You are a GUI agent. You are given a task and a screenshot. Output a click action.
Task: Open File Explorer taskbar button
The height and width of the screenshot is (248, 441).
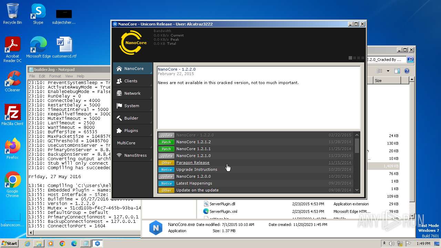[x=39, y=244]
